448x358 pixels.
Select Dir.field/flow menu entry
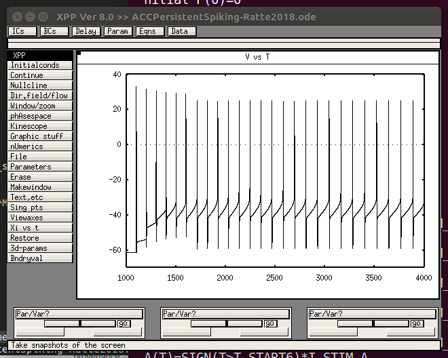coord(40,96)
